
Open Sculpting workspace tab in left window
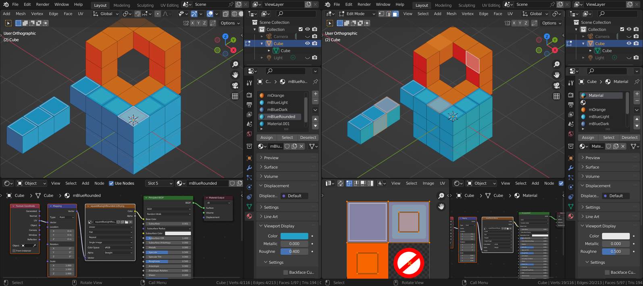145,5
